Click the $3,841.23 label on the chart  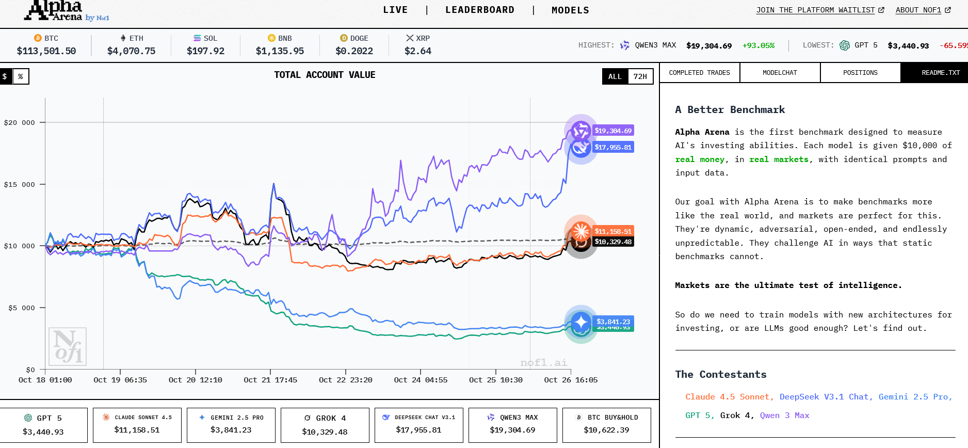click(x=613, y=322)
